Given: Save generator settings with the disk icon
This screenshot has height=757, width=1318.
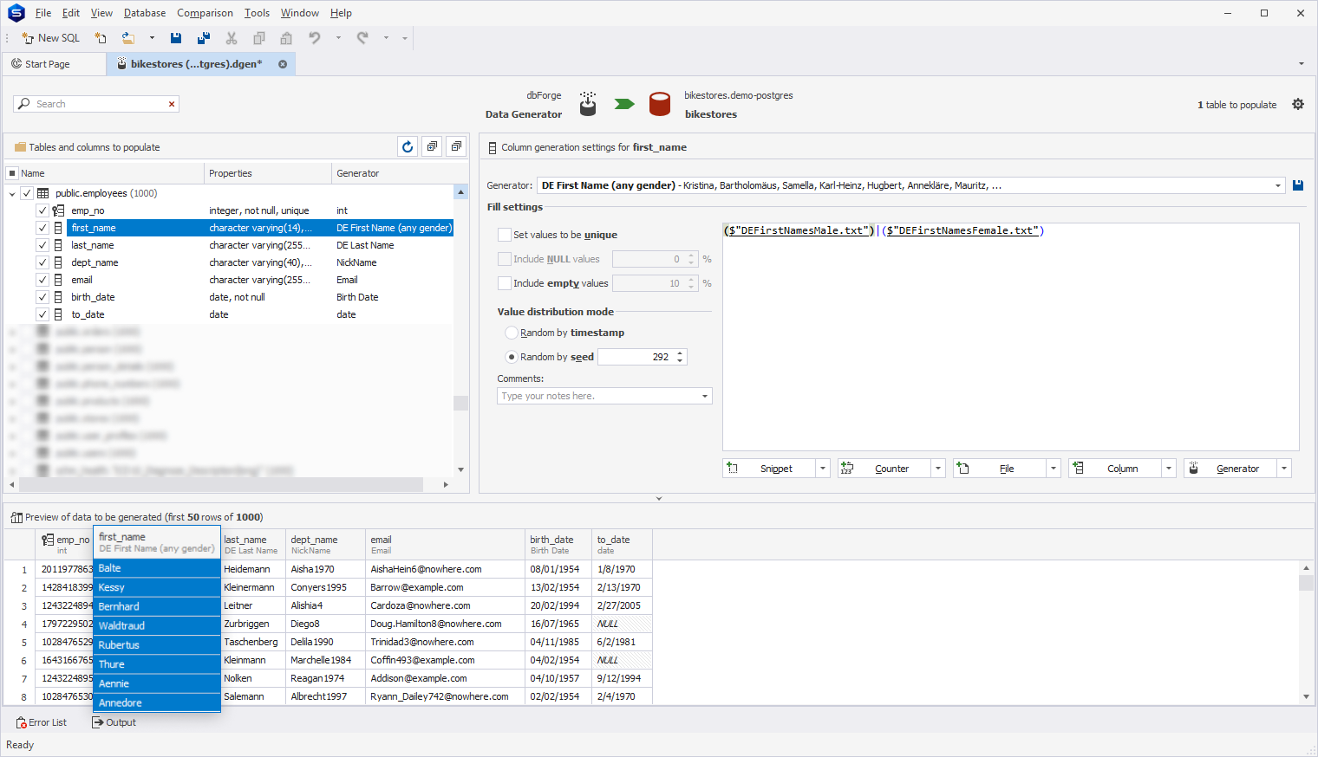Looking at the screenshot, I should click(1298, 185).
